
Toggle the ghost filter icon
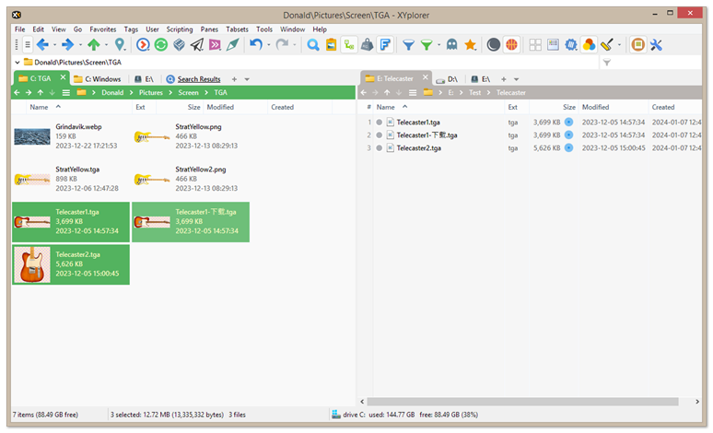pyautogui.click(x=451, y=44)
